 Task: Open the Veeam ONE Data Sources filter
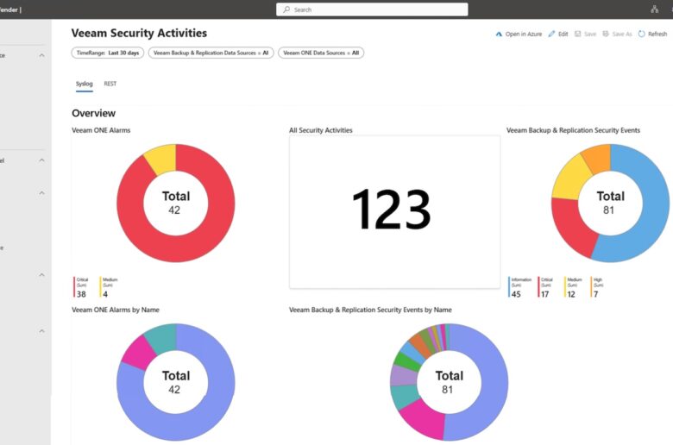(320, 53)
